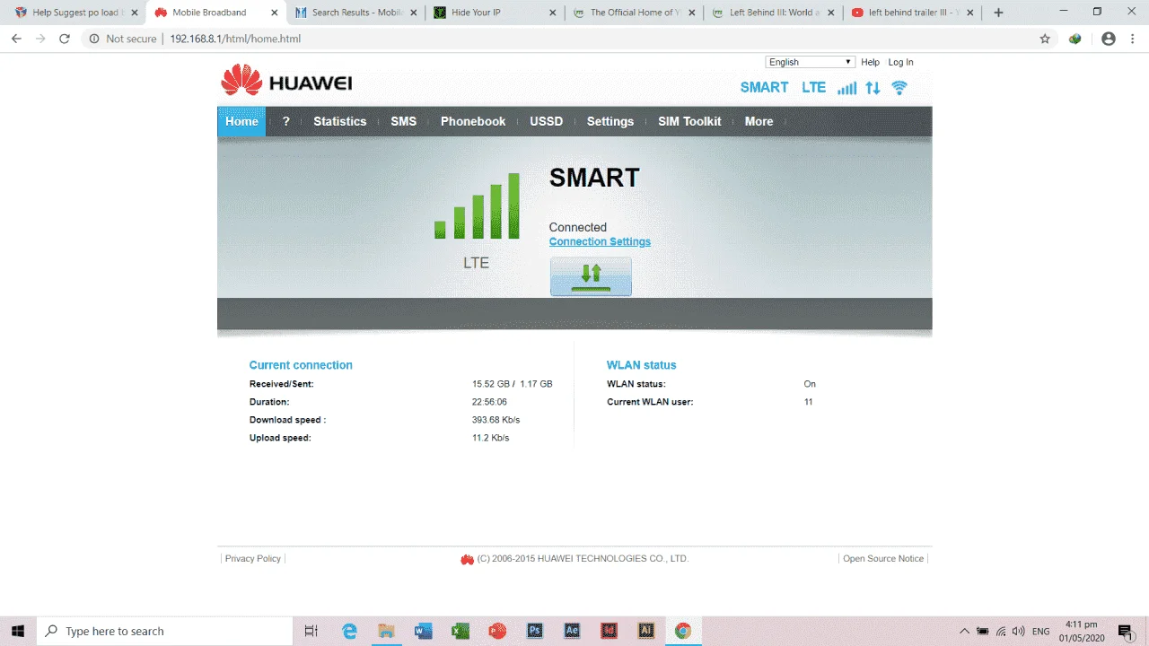Open Adobe Photoshop from the taskbar
Image resolution: width=1149 pixels, height=646 pixels.
click(535, 631)
